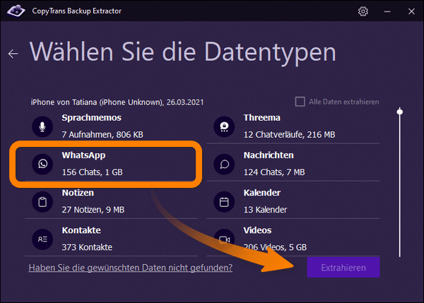Click '124 Chats, 7 MB' text

click(274, 172)
